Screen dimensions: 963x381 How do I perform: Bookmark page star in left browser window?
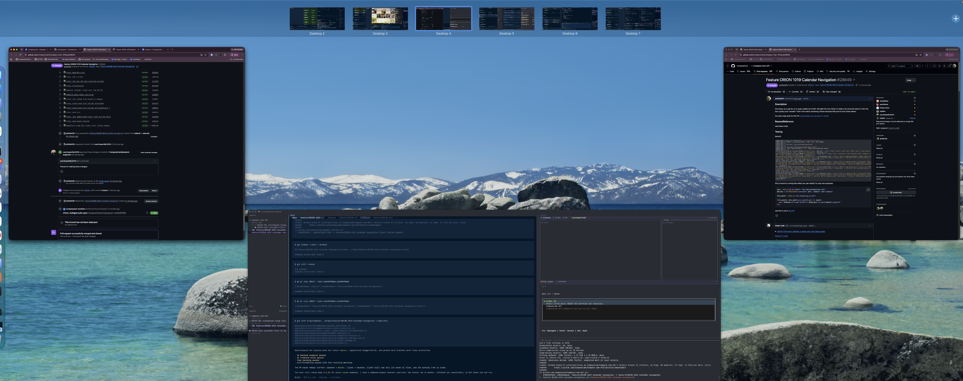point(206,55)
